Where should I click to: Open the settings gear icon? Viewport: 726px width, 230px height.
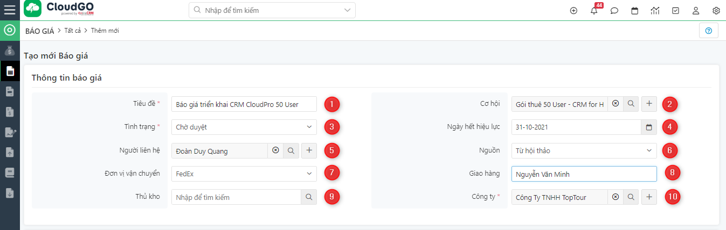coord(716,10)
